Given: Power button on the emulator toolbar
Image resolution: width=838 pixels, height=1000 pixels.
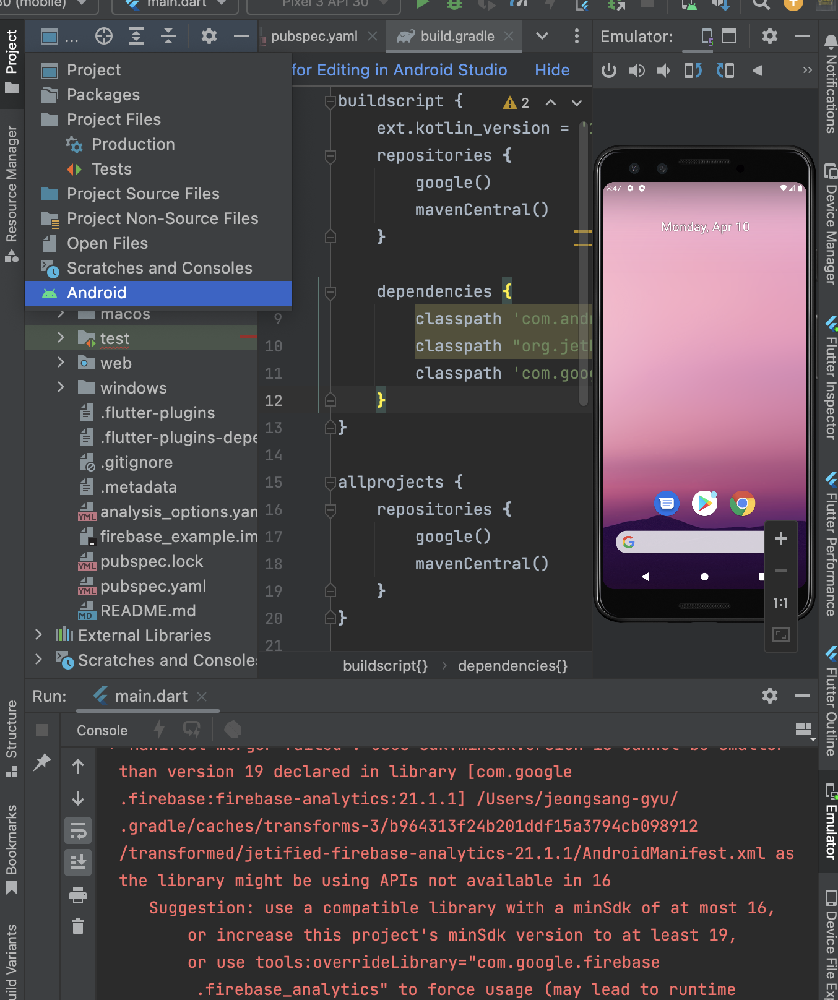Looking at the screenshot, I should coord(609,71).
